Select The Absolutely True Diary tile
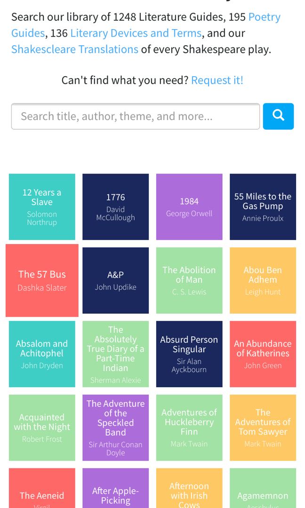The height and width of the screenshot is (508, 305). [x=115, y=354]
